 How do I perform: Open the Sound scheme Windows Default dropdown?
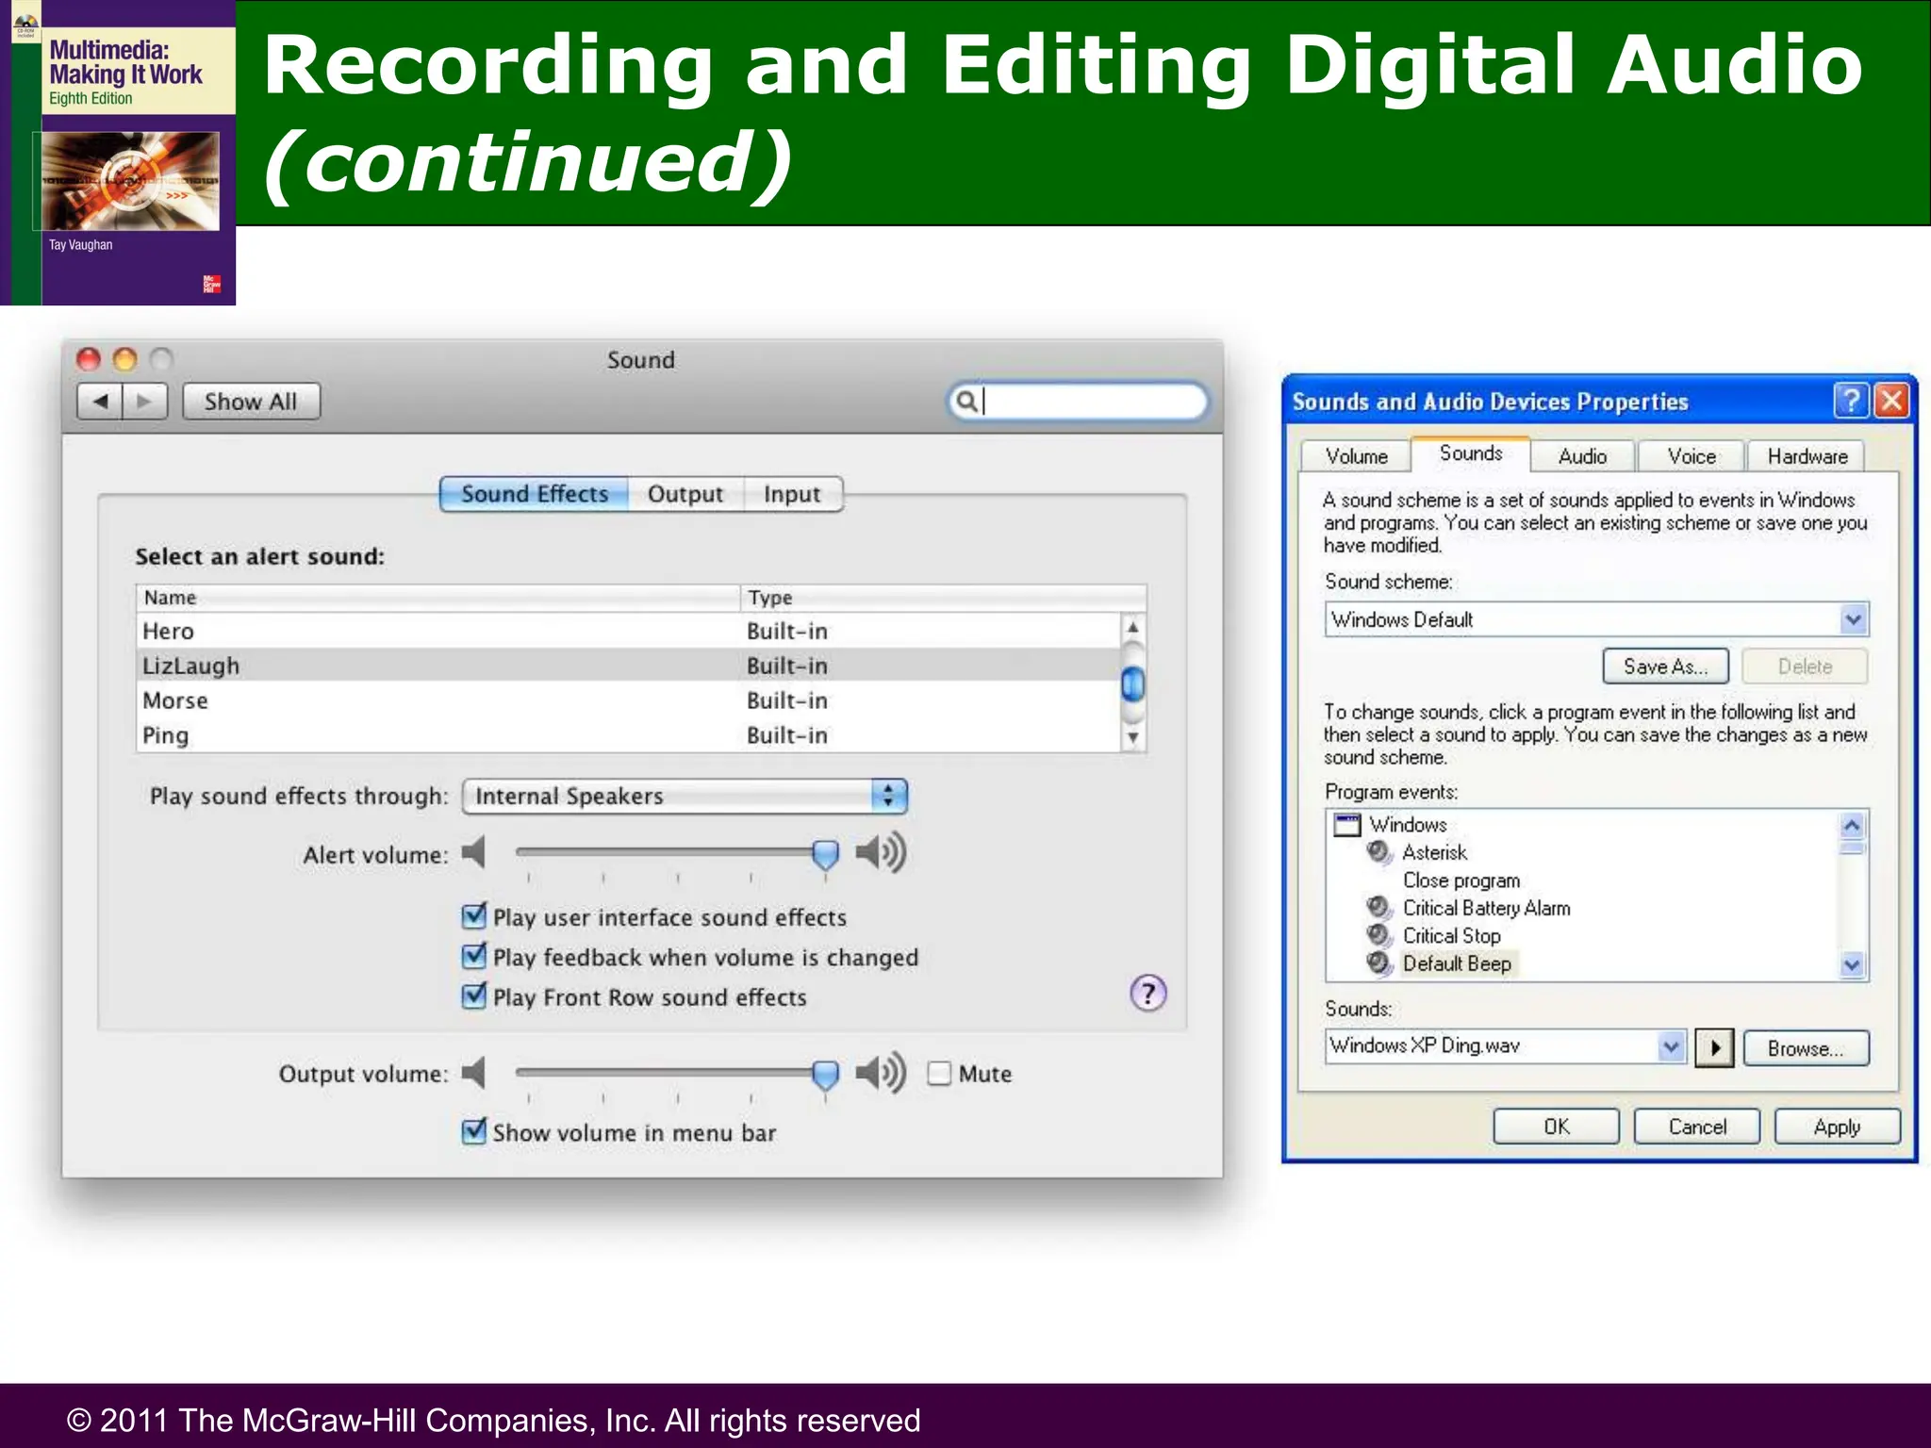(x=1596, y=619)
